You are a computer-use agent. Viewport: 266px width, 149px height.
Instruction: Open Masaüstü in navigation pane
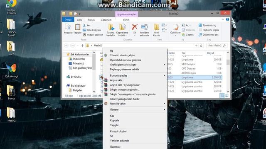tap(76, 63)
